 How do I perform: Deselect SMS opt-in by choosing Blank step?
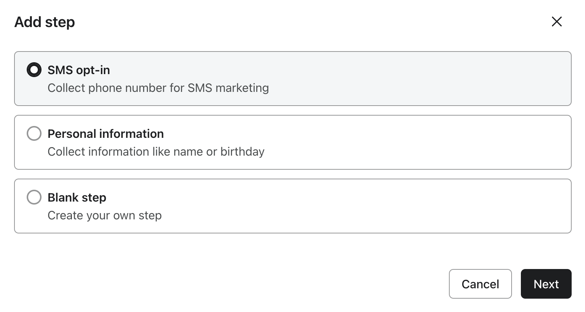point(34,197)
